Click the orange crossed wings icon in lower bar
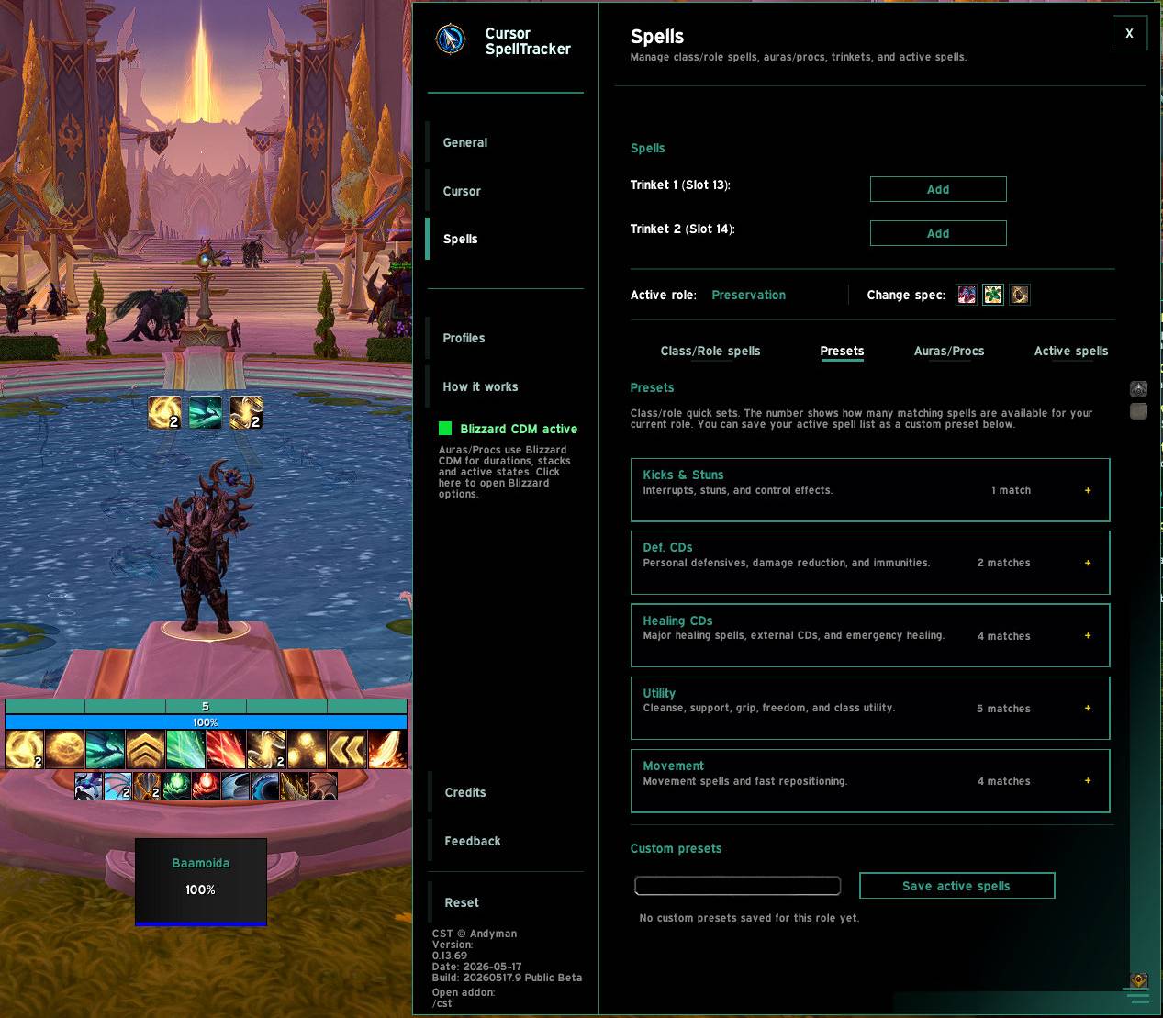Image resolution: width=1163 pixels, height=1018 pixels. click(x=147, y=787)
